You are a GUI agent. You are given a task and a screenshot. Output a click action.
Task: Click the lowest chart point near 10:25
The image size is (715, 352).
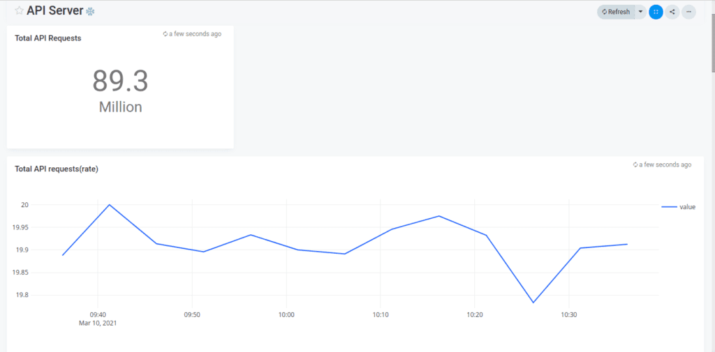[x=533, y=303]
